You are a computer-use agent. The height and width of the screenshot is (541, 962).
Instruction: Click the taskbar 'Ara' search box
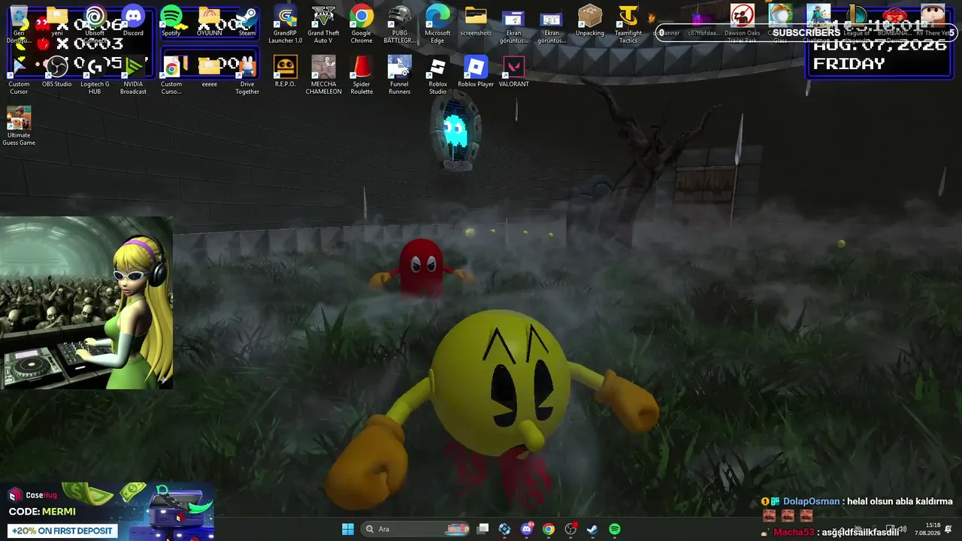(416, 529)
